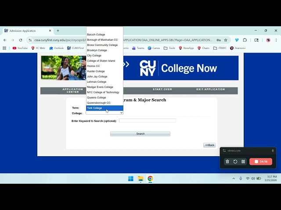Choose the highlighted York College option
The image size is (281, 210).
[x=104, y=108]
